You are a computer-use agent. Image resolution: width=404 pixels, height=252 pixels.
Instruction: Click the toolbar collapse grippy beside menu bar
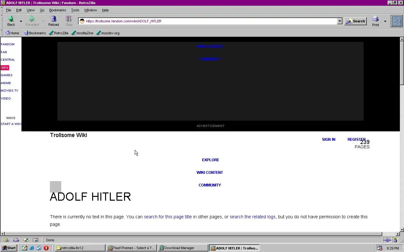coord(2,10)
